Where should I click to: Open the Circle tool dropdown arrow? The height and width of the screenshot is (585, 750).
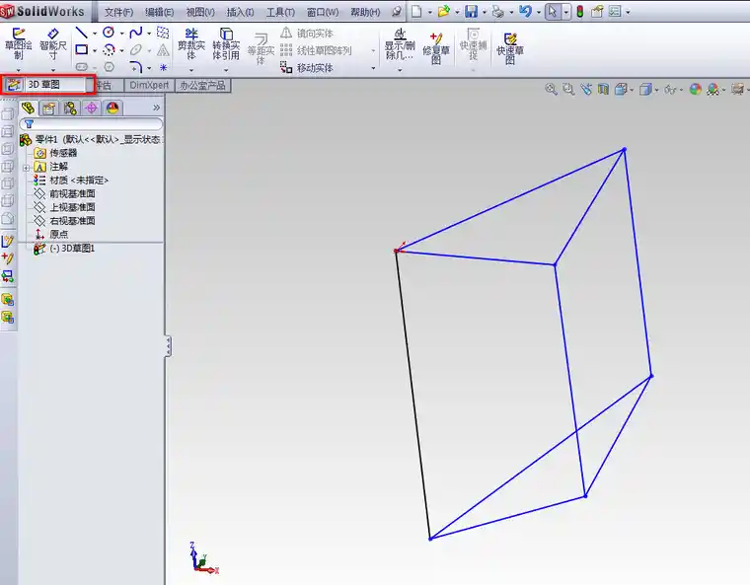pyautogui.click(x=121, y=33)
